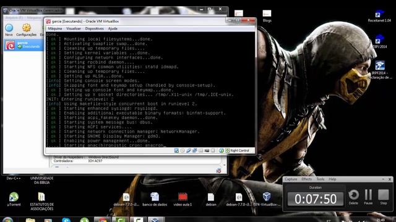Open Configurações in VirtualBox Manager toolbar
The width and height of the screenshot is (396, 222).
pos(26,30)
